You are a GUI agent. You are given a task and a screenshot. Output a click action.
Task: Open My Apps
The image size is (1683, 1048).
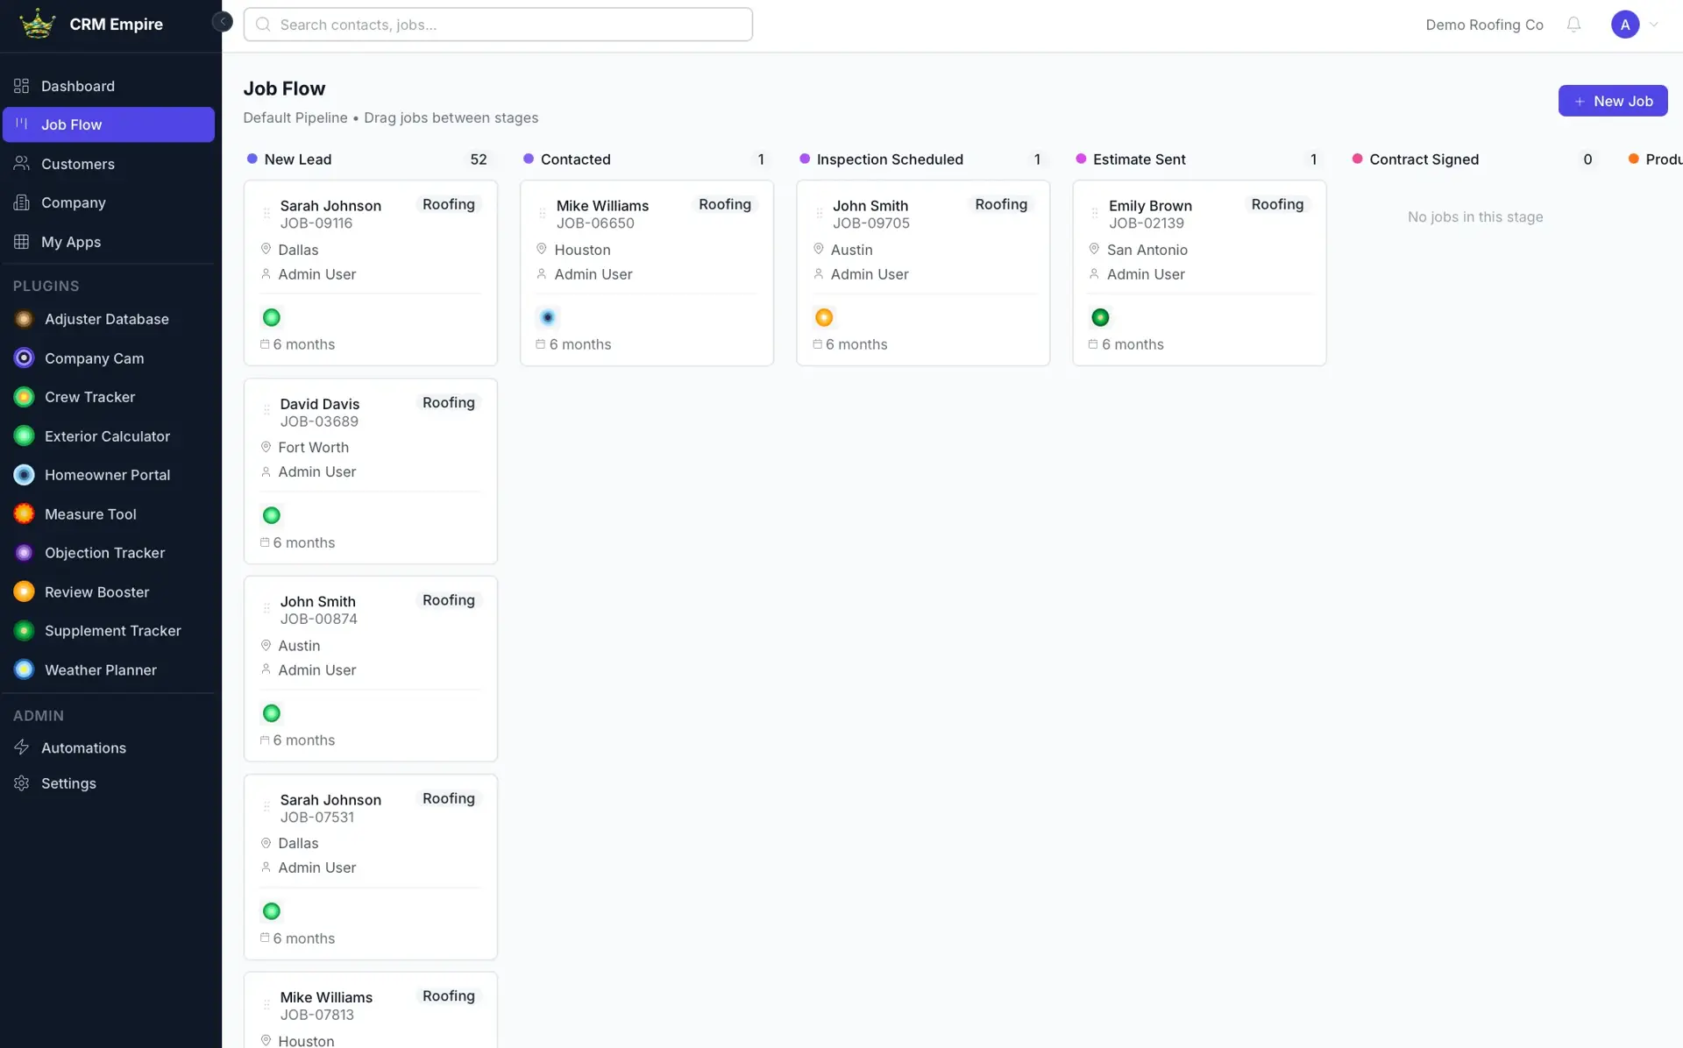tap(109, 242)
